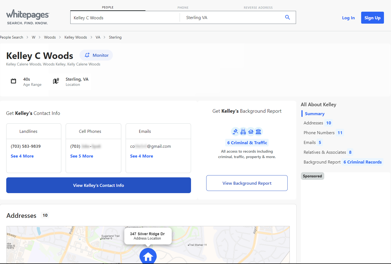Click the blue home map marker
Screen dimensions: 391x264
pyautogui.click(x=148, y=256)
